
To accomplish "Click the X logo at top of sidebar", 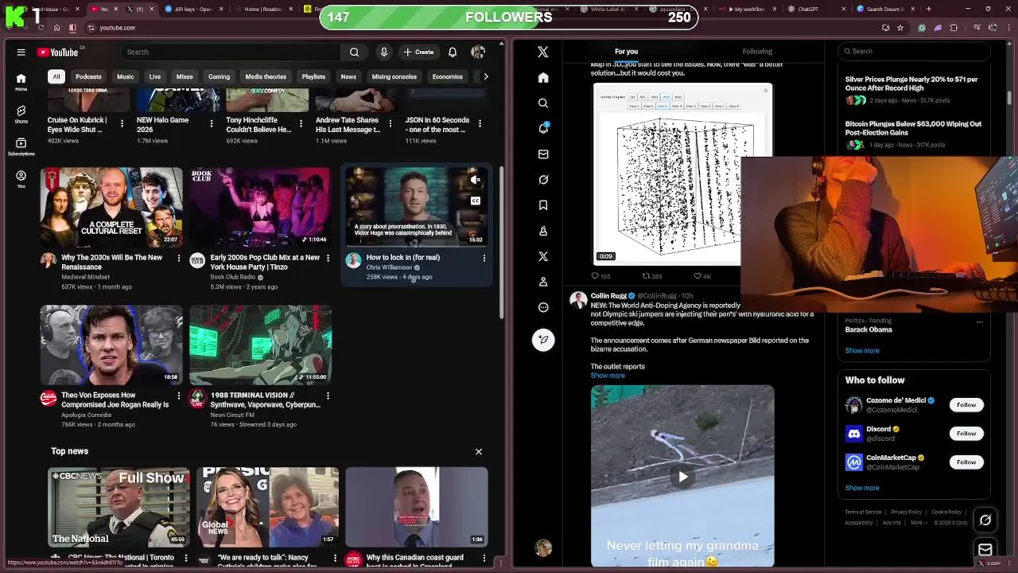I will (x=543, y=52).
